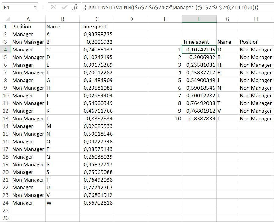Click the 'Time spent' header cell in column C
Image resolution: width=274 pixels, height=222 pixels.
tap(97, 27)
